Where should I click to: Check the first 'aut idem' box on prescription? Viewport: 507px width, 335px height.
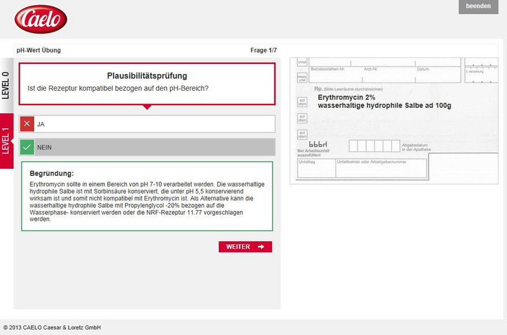[x=303, y=102]
